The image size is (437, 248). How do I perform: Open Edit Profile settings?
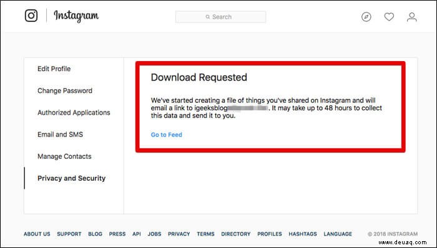tap(54, 69)
